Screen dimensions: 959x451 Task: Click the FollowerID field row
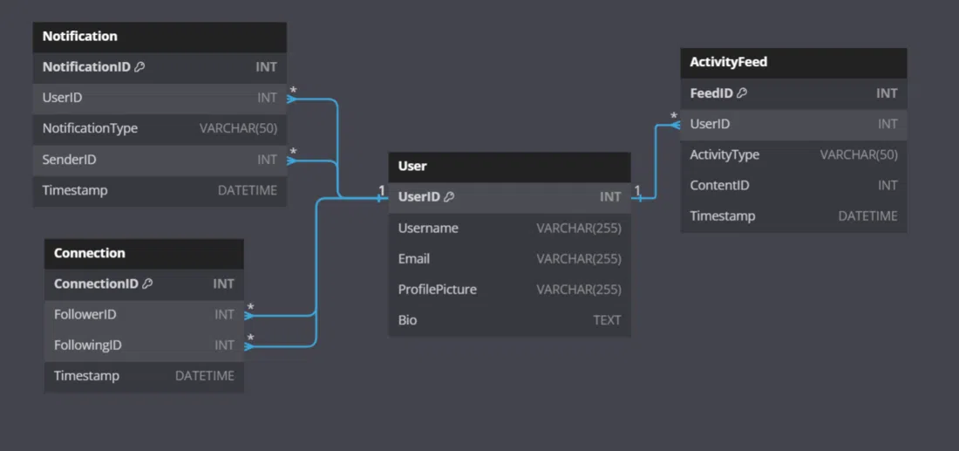[144, 314]
